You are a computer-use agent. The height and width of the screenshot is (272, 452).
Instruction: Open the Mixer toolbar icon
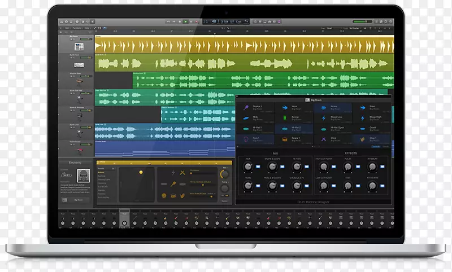(88, 21)
